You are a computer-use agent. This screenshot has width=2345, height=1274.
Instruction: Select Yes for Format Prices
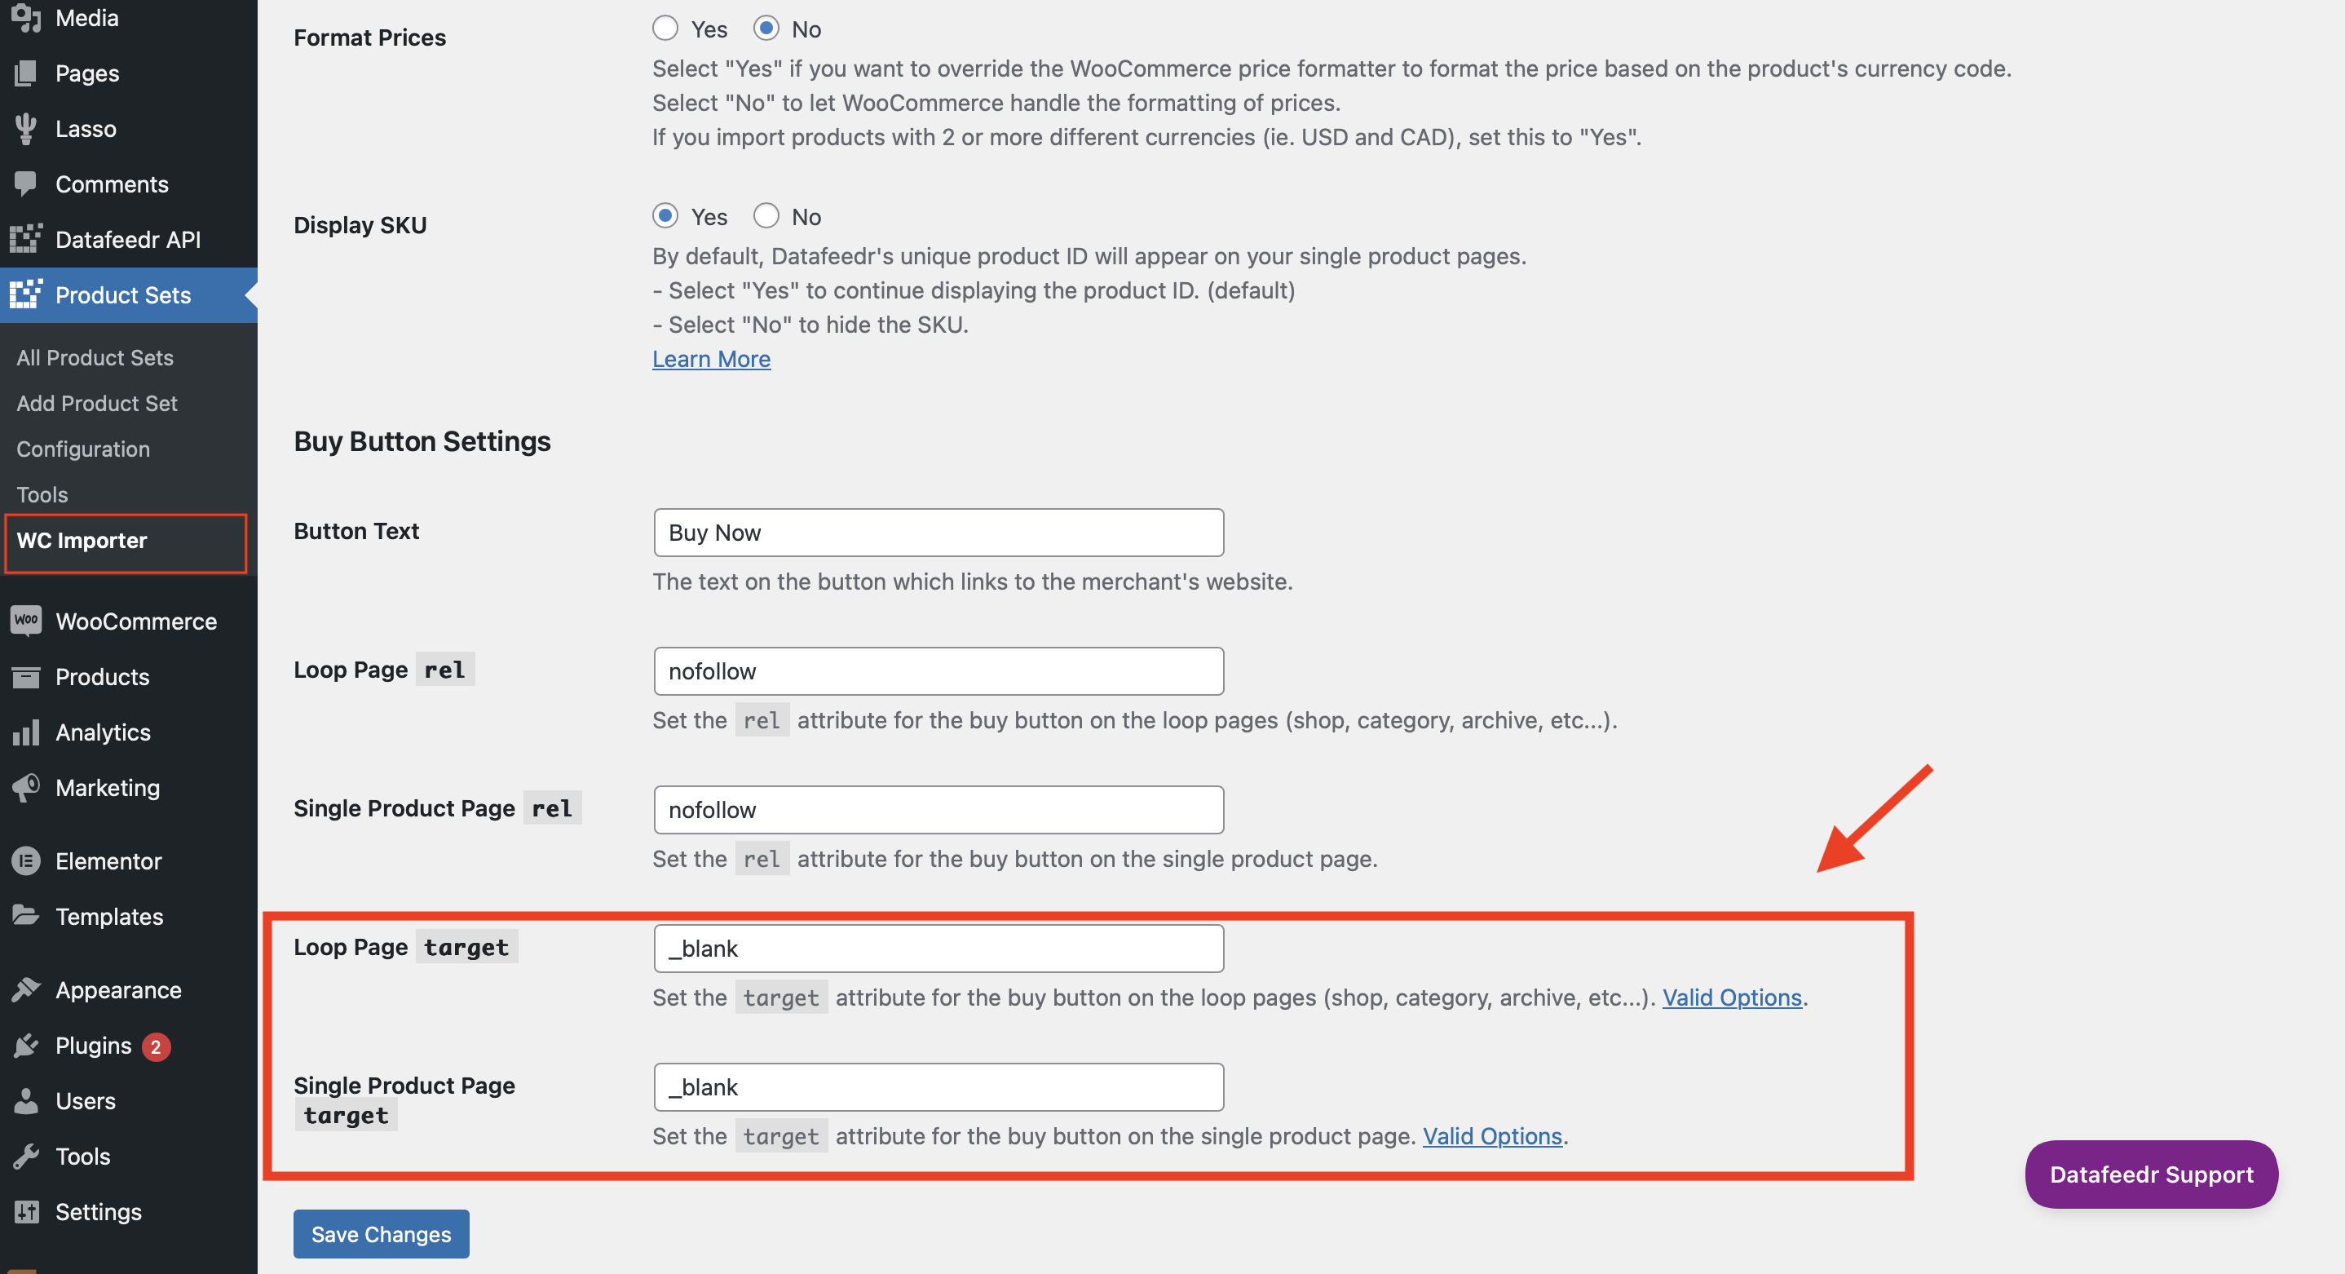tap(665, 29)
